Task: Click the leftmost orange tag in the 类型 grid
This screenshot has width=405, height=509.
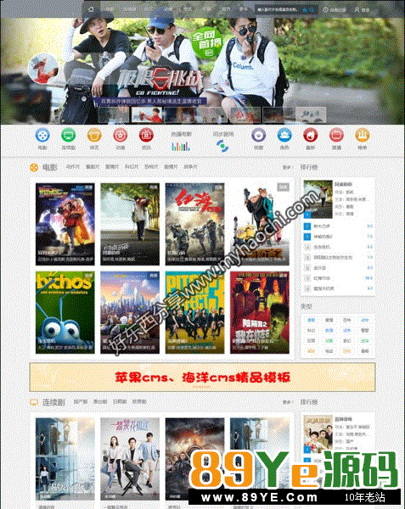Action: point(311,351)
